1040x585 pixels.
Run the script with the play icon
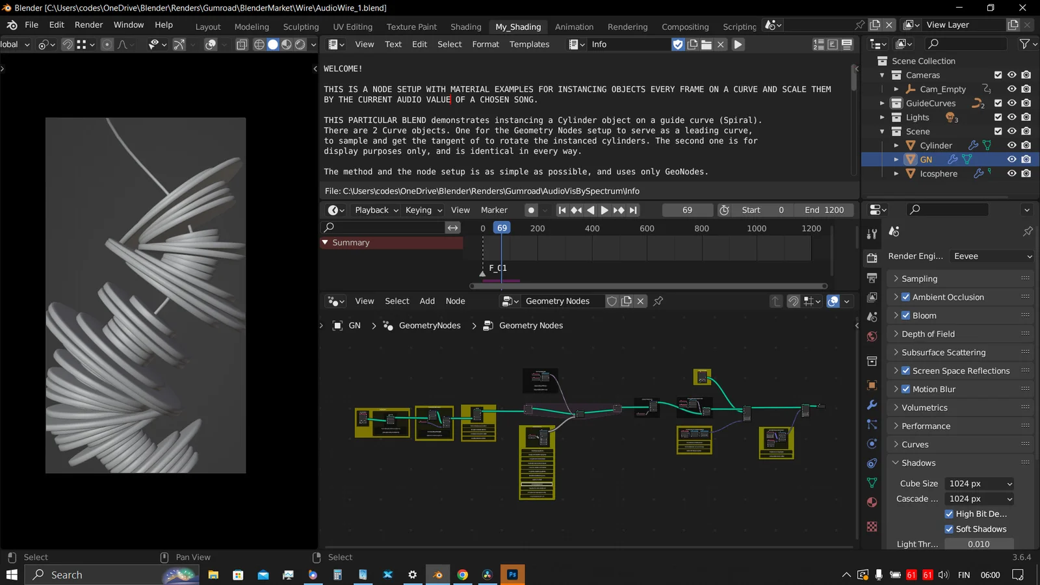coord(737,44)
